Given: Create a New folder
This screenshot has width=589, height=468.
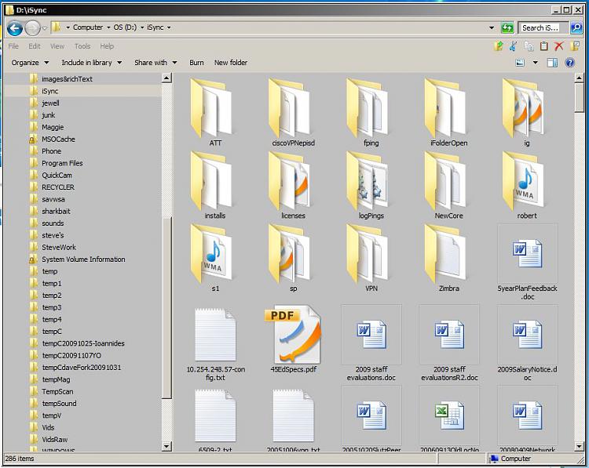Looking at the screenshot, I should pos(231,63).
